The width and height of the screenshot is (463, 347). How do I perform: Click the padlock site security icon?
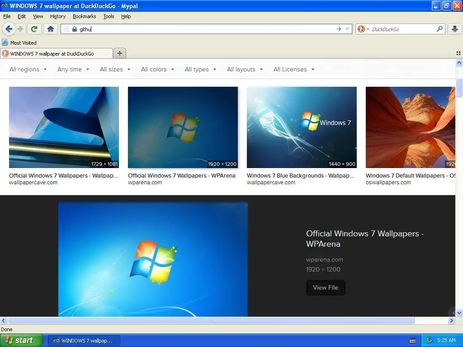point(75,29)
